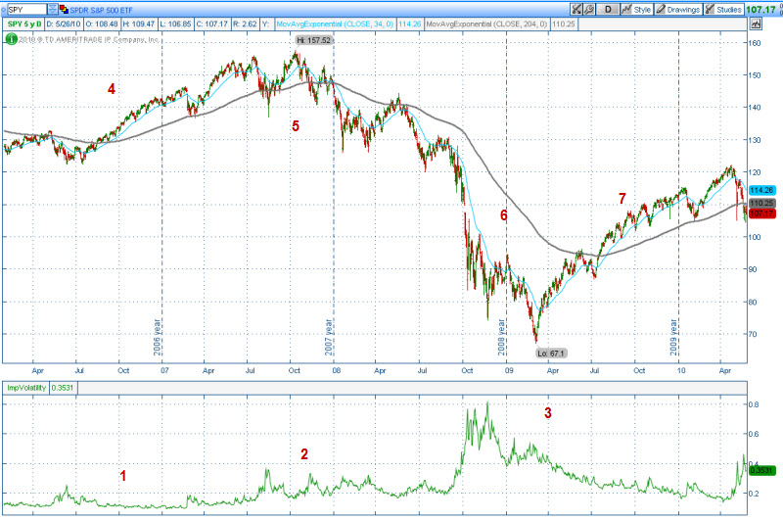The image size is (783, 520).
Task: Click the green info icon on chart
Action: point(11,39)
